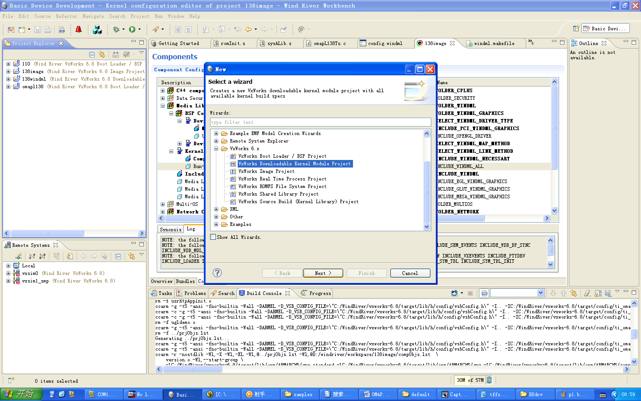Click the red bell icon in toolbar
The width and height of the screenshot is (641, 401).
79,29
